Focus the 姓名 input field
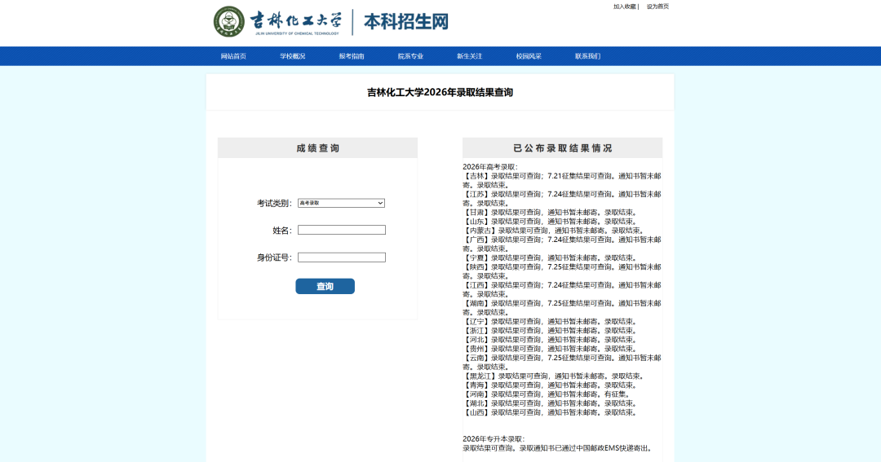881x462 pixels. pos(342,230)
